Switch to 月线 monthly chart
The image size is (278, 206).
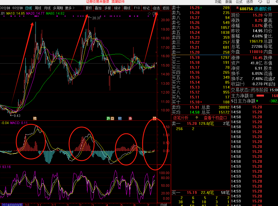[47, 8]
